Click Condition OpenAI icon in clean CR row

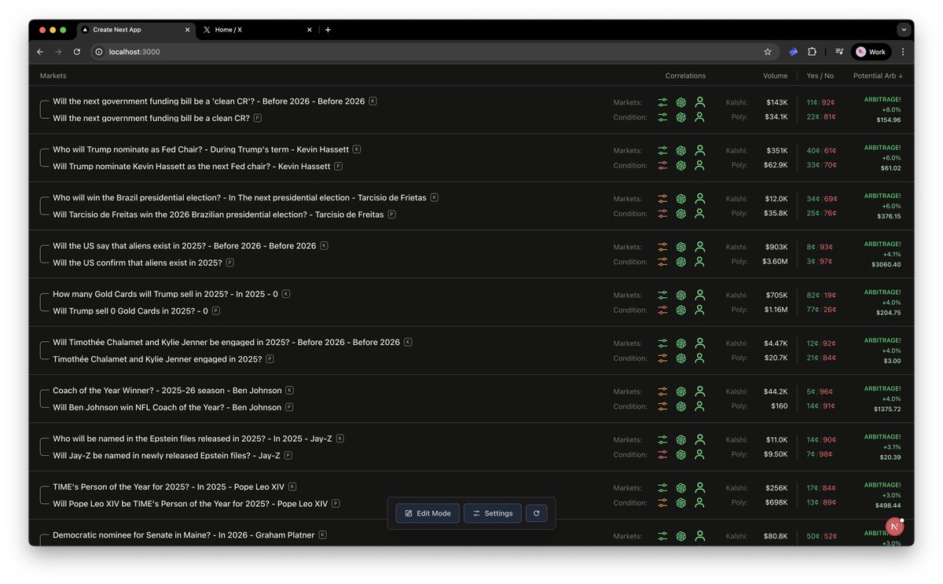(x=681, y=117)
